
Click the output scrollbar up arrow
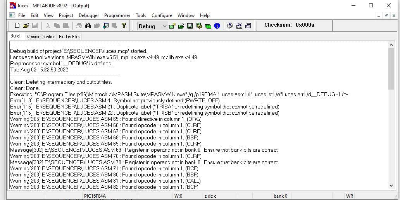391,45
